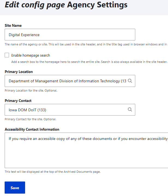Viewport: 168px width, 196px height.
Task: Click the magnifier icon in Primary Contact
Action: tap(130, 110)
